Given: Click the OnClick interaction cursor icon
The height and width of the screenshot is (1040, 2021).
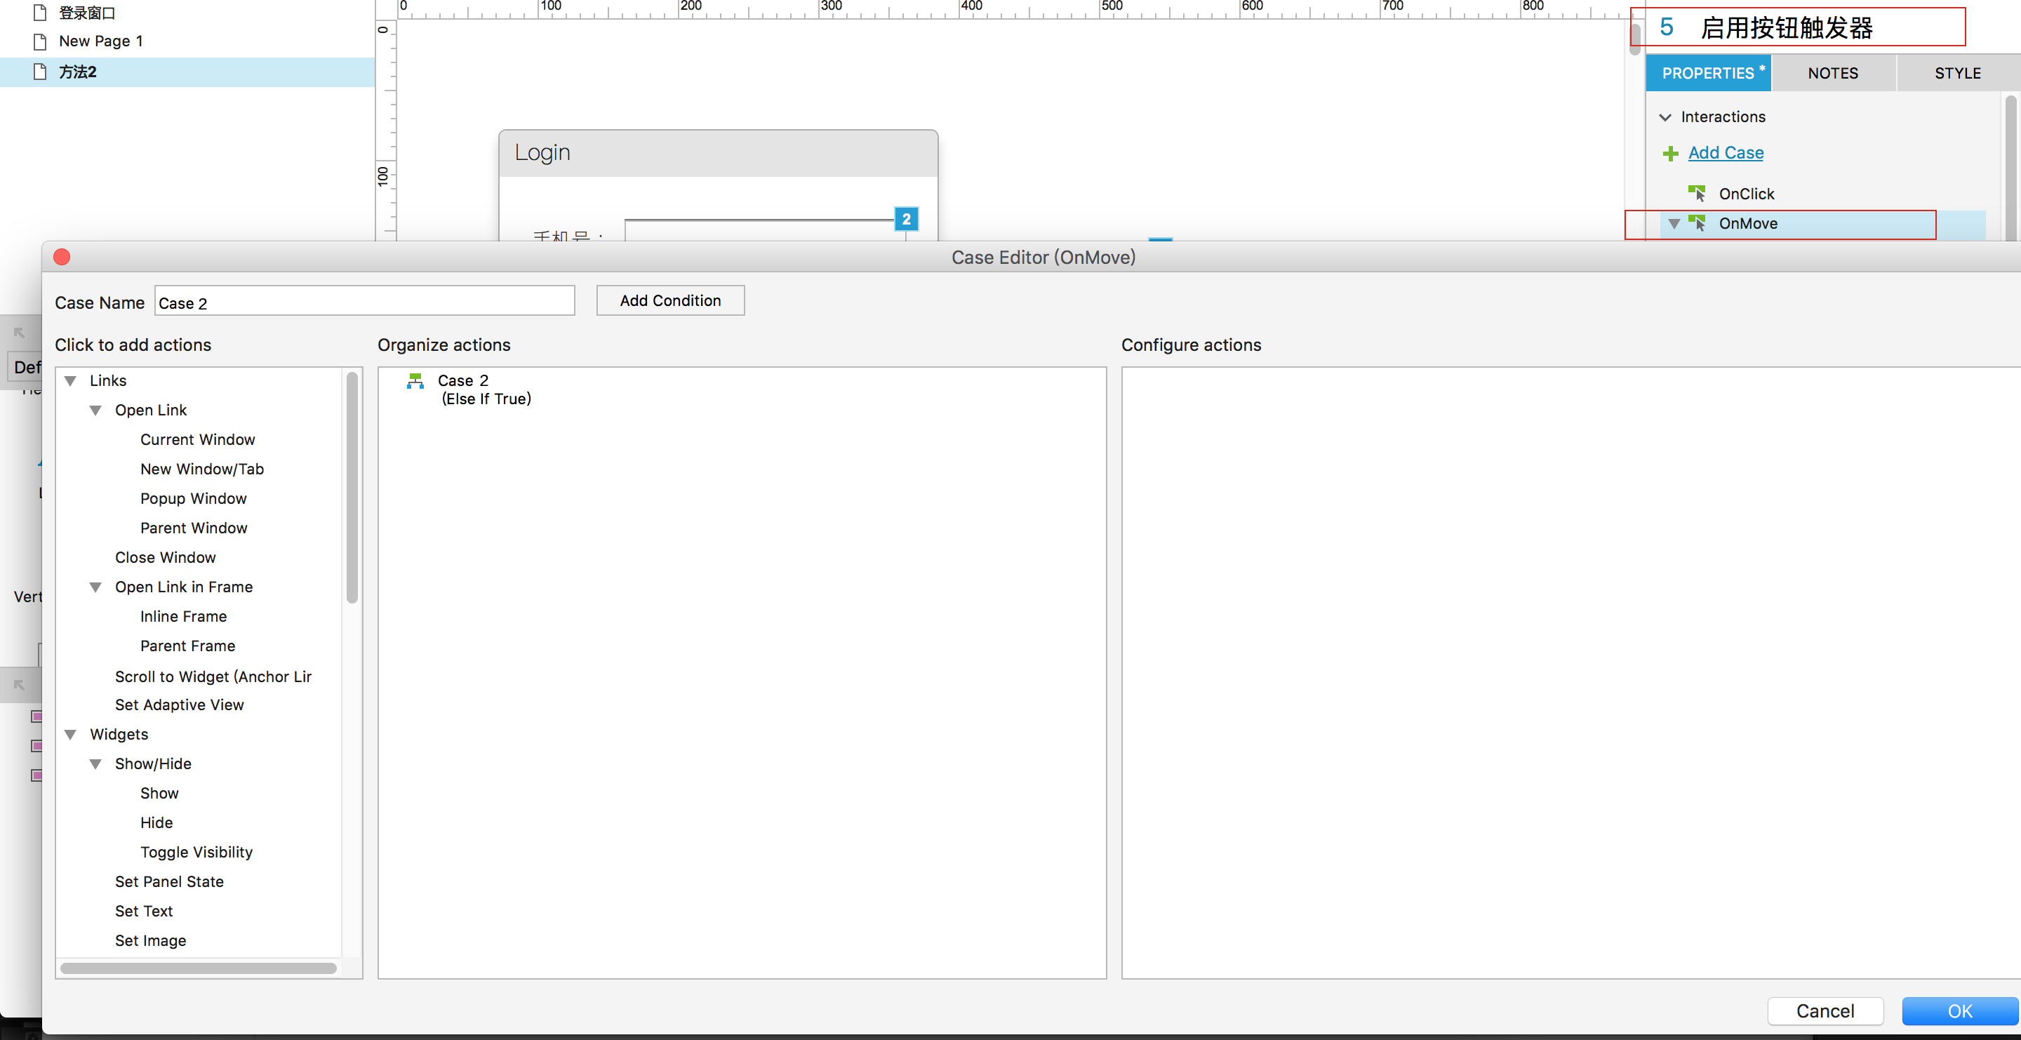Looking at the screenshot, I should [1696, 193].
